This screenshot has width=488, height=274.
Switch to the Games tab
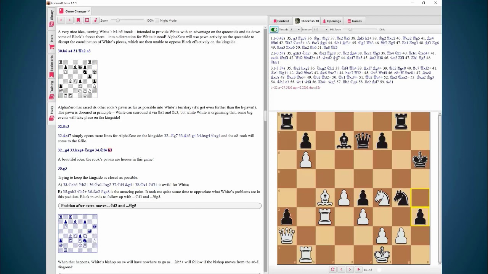(x=355, y=21)
